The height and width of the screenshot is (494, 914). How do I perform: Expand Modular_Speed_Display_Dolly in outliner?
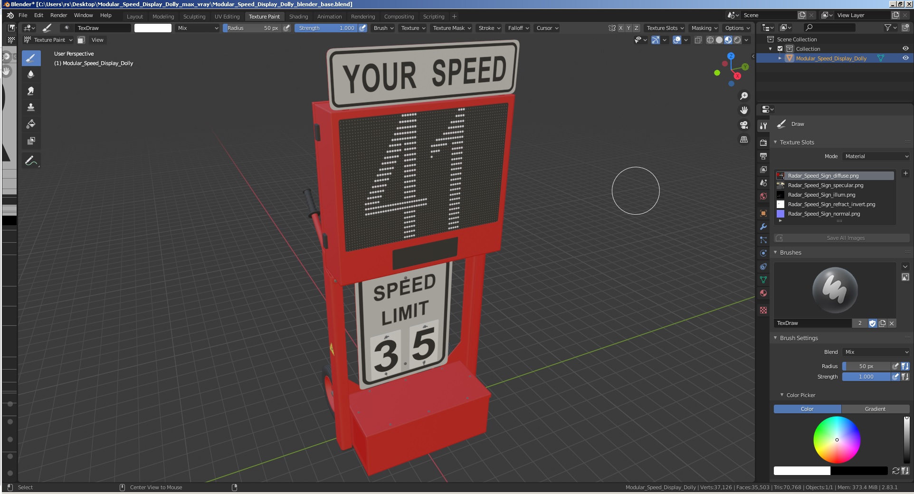point(780,58)
